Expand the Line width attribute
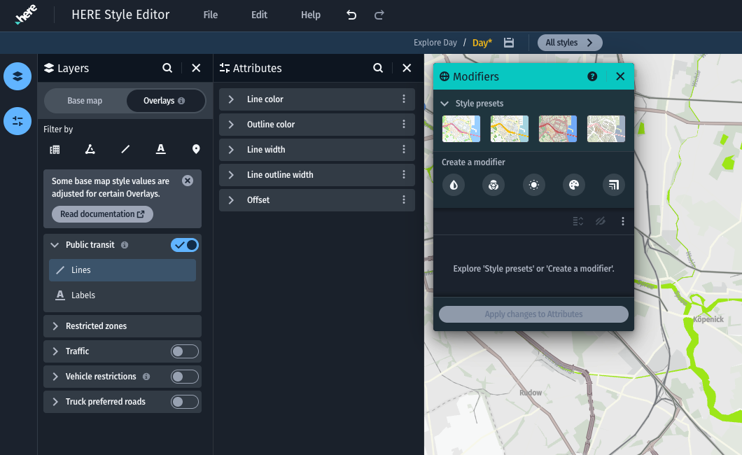The image size is (742, 455). point(231,150)
